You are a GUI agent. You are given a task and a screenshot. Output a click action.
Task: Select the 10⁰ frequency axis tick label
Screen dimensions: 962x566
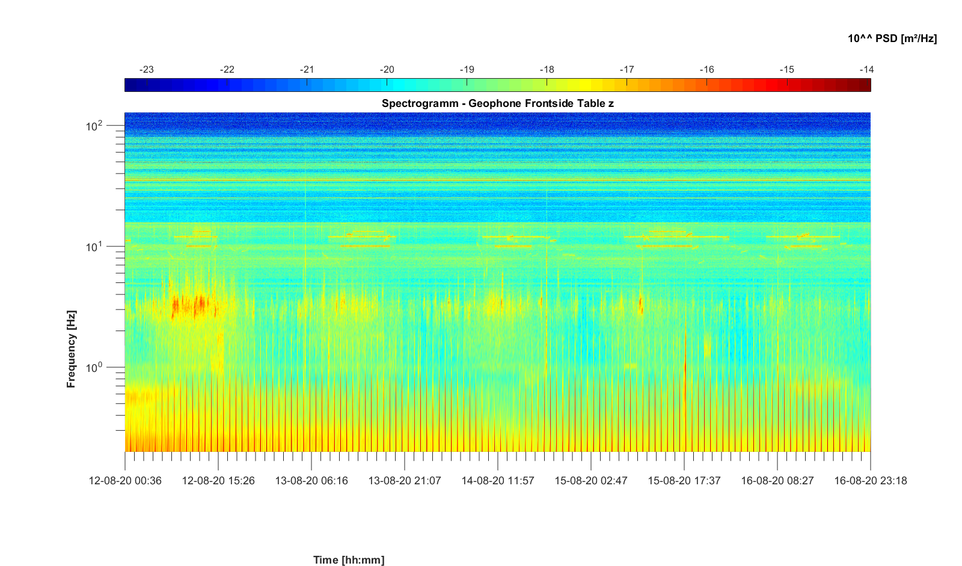[94, 367]
